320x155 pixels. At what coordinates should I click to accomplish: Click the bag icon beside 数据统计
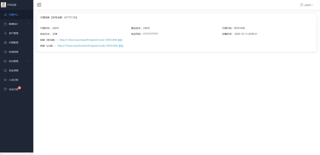pos(5,24)
